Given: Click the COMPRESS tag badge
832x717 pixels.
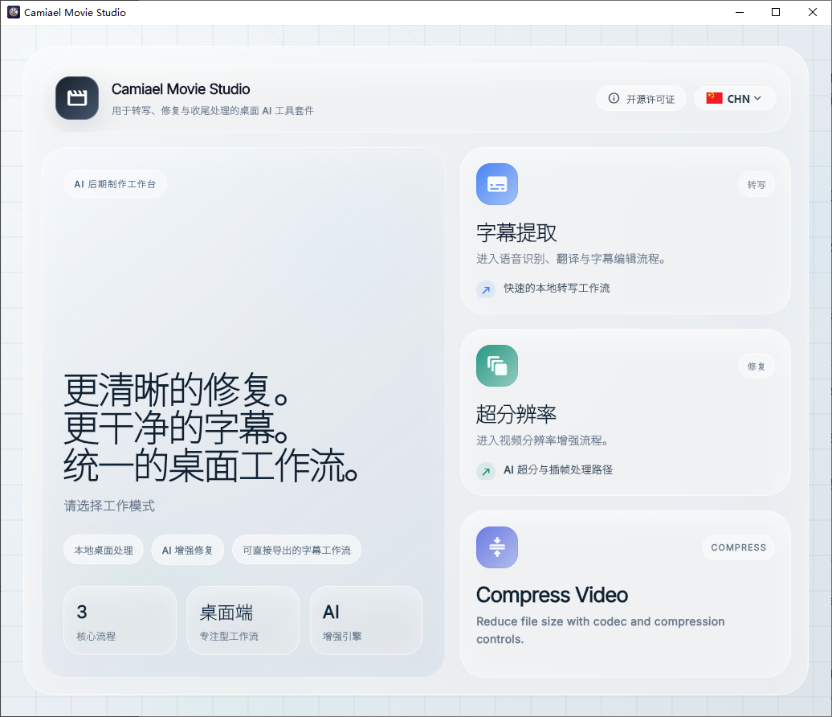Looking at the screenshot, I should click(738, 547).
